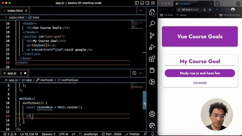Screen dimensions: 242x136
Task: Change indentation via Spaces: 2
Action: click(x=48, y=134)
